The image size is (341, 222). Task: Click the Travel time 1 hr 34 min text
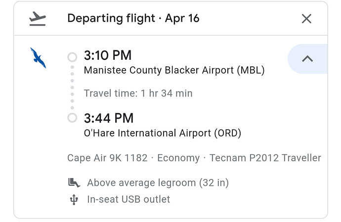[x=138, y=93]
